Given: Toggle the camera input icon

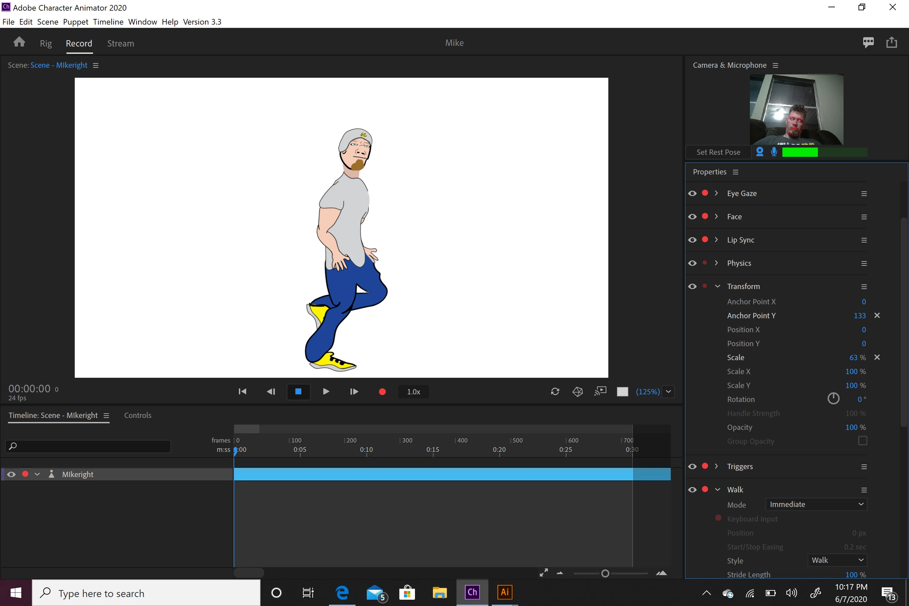Looking at the screenshot, I should click(759, 152).
